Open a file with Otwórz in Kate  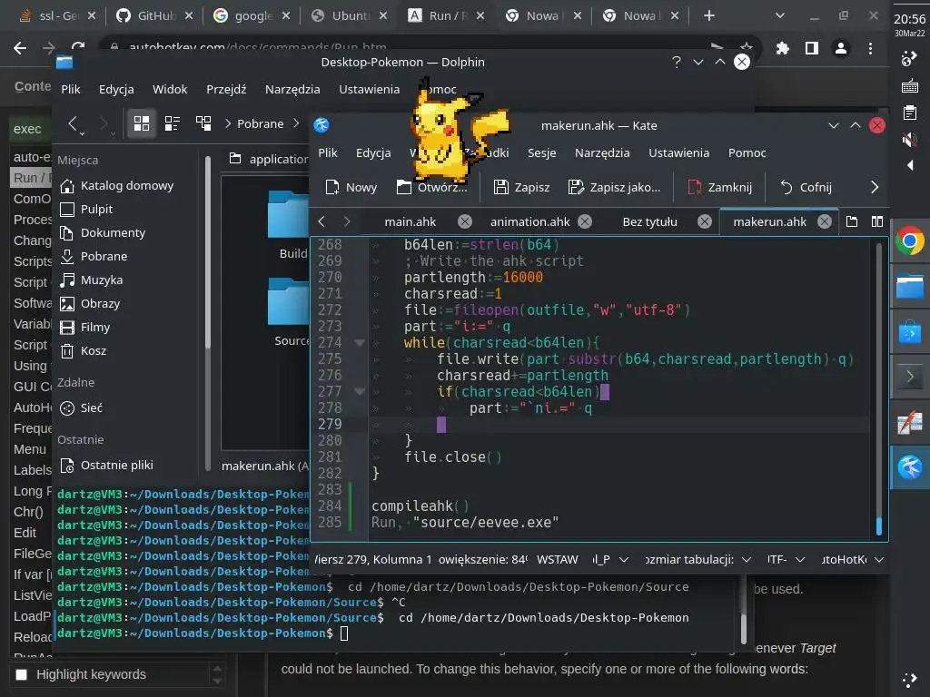click(431, 187)
